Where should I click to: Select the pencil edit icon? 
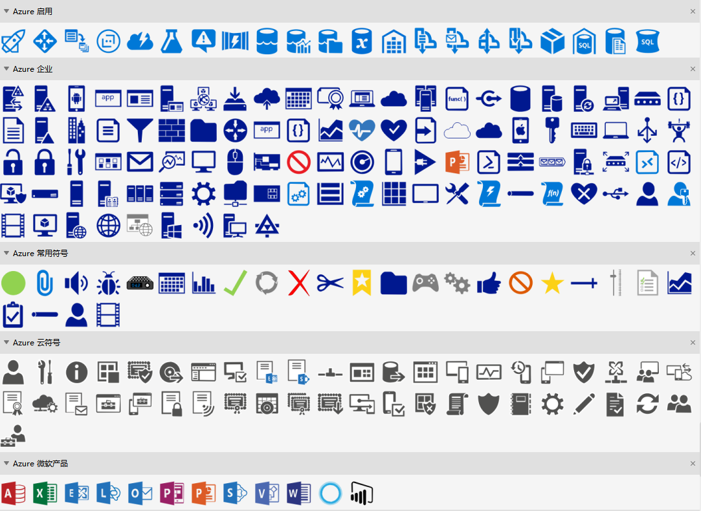[584, 404]
